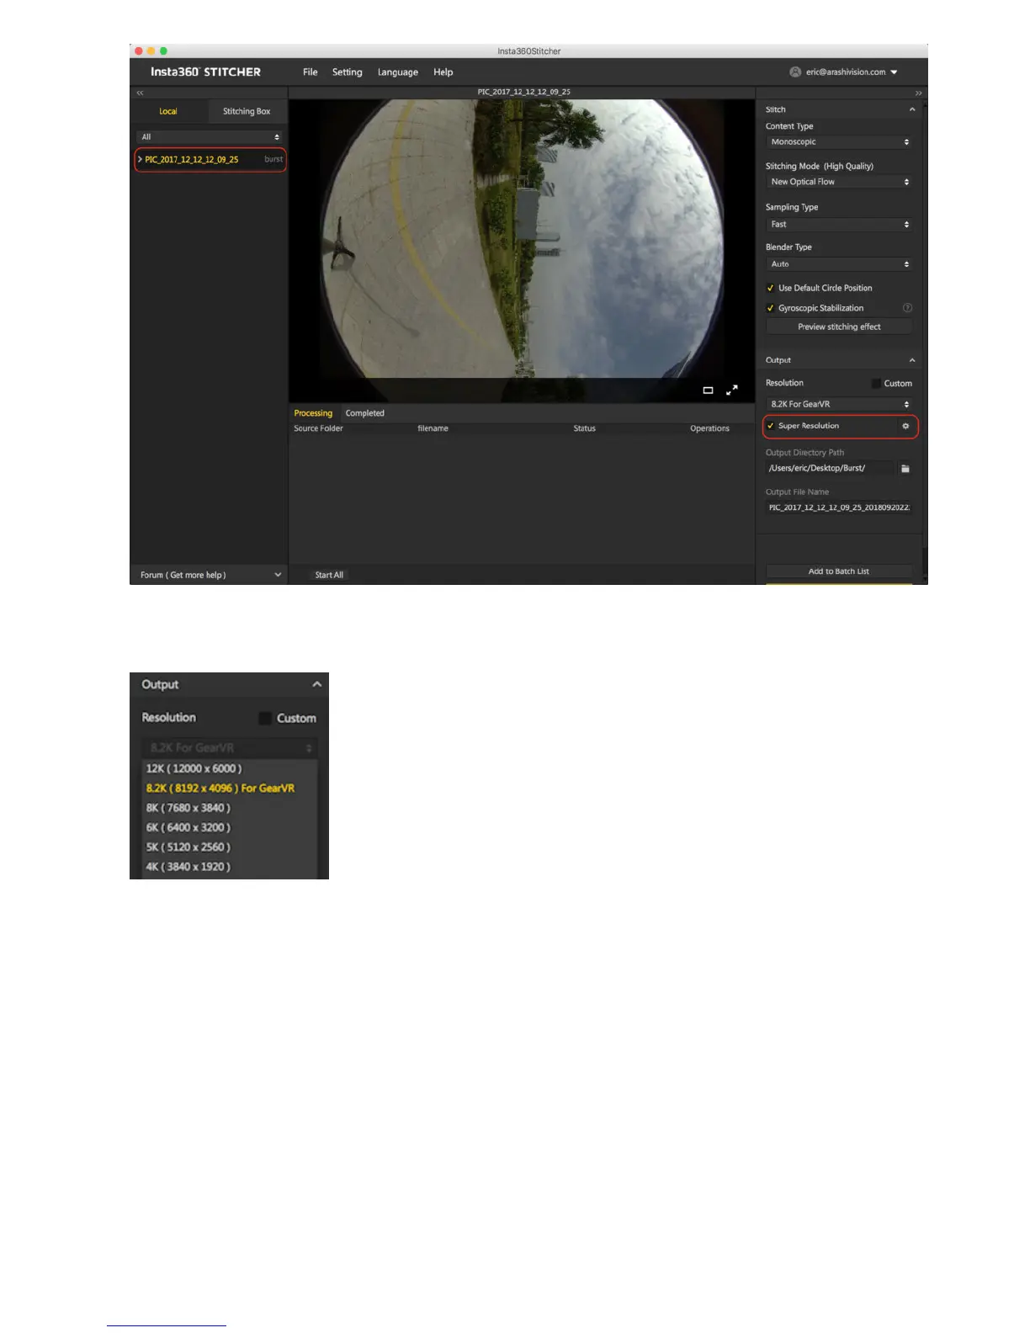Click the user avatar icon beside the email
Image resolution: width=1030 pixels, height=1333 pixels.
point(795,72)
